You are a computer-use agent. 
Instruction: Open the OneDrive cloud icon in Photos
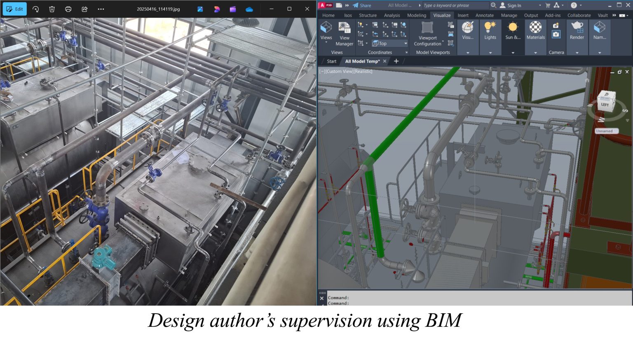[x=249, y=9]
